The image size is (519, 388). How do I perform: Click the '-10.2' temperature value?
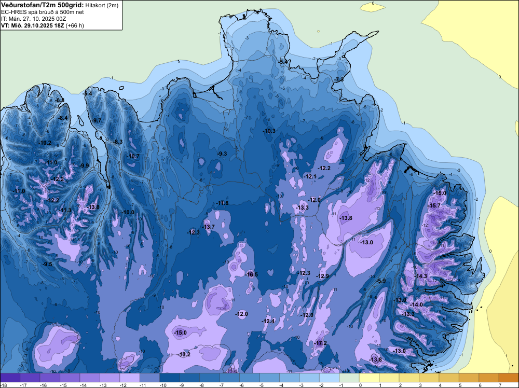pos(45,143)
